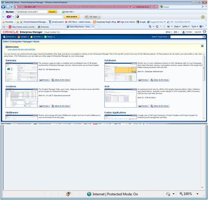Image resolution: width=208 pixels, height=200 pixels.
Task: Click the Print icon in the command bar
Action: tap(168, 26)
